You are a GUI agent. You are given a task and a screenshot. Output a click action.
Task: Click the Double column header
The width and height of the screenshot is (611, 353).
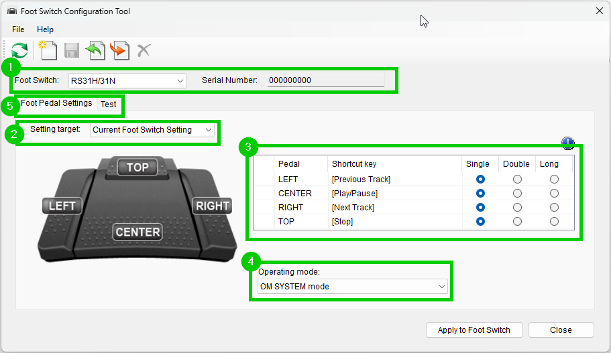(x=516, y=164)
